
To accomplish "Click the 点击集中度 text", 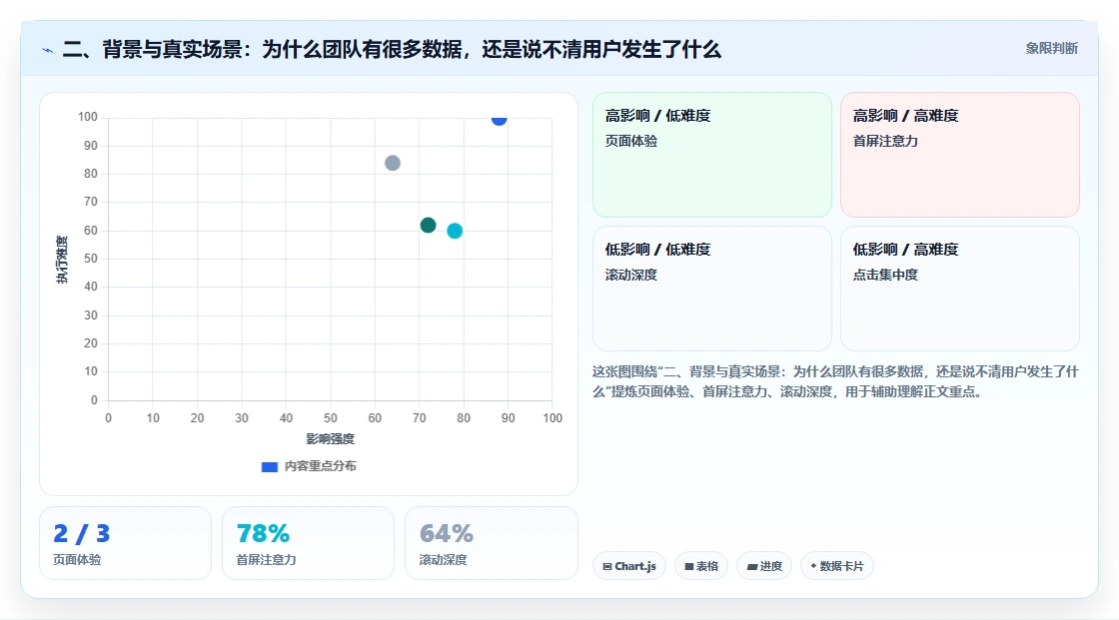I will coord(885,275).
